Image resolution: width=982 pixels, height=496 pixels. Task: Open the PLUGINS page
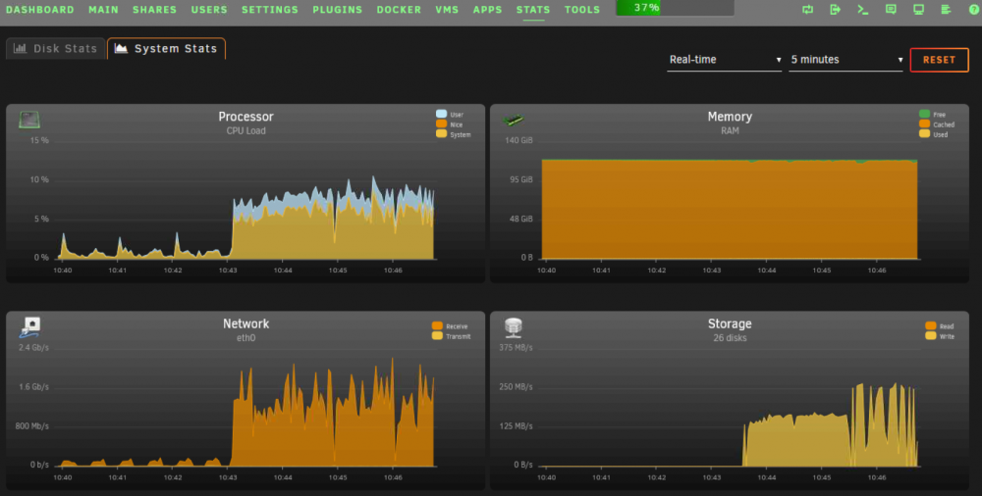click(x=338, y=10)
